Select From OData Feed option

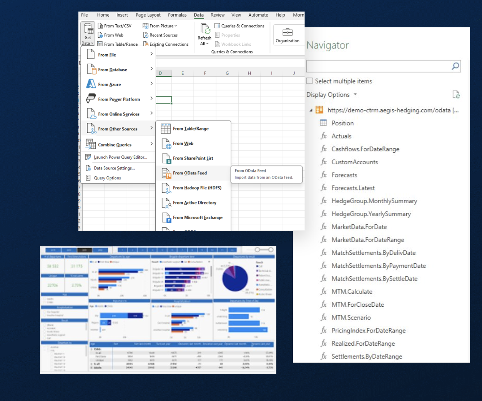[190, 173]
